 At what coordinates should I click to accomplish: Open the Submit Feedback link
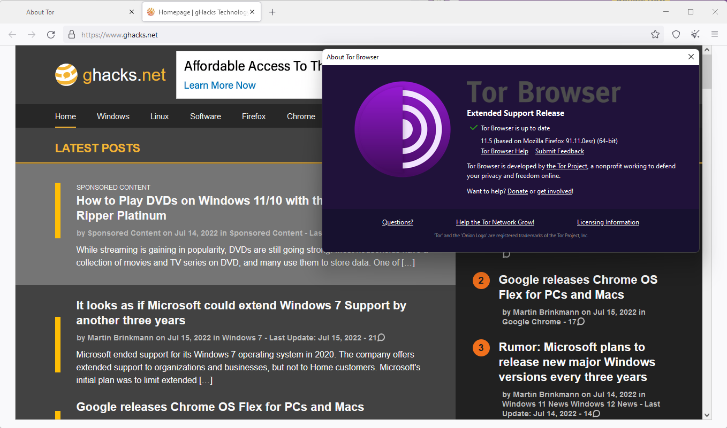(x=559, y=151)
